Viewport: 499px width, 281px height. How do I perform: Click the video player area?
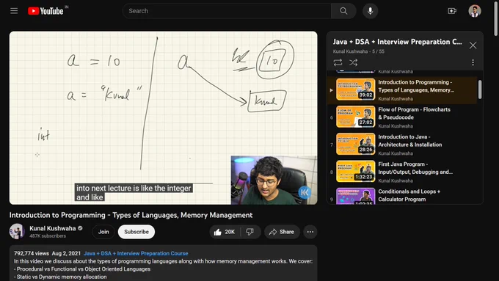click(163, 117)
